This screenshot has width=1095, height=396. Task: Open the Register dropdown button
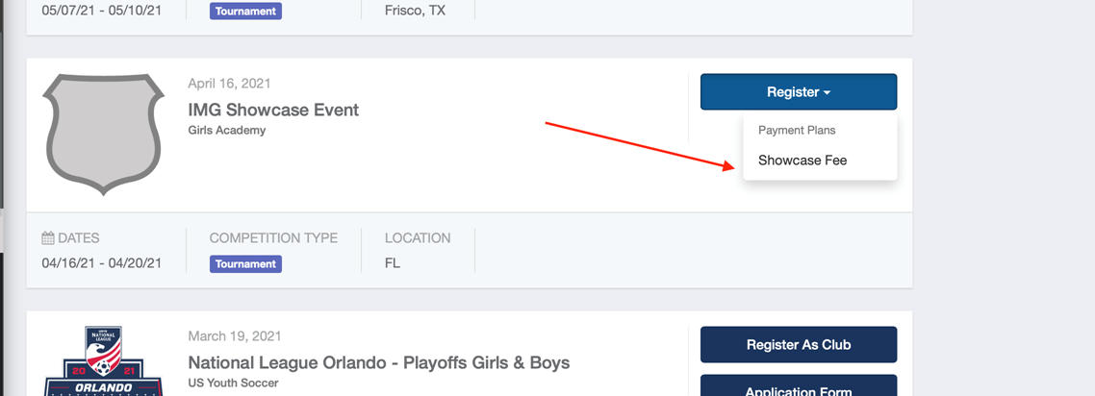tap(799, 92)
